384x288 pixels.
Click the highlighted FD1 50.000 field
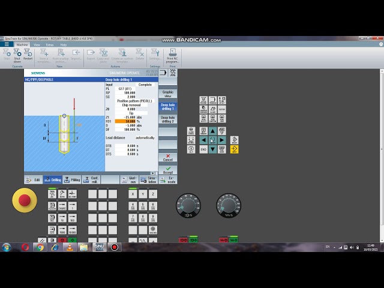coord(125,121)
